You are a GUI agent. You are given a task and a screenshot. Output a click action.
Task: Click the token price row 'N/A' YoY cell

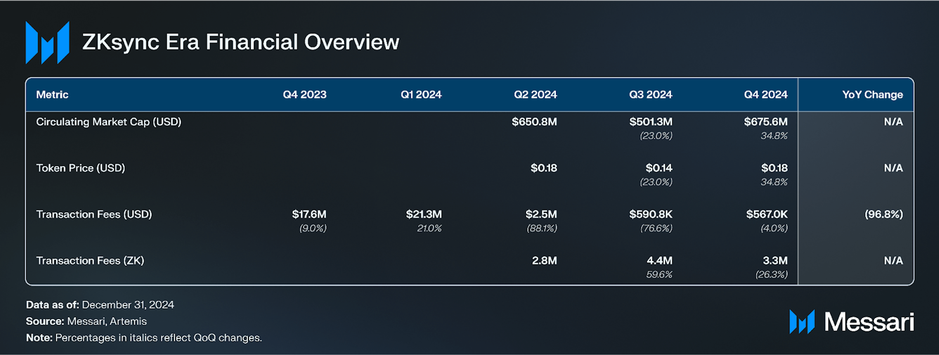point(893,168)
